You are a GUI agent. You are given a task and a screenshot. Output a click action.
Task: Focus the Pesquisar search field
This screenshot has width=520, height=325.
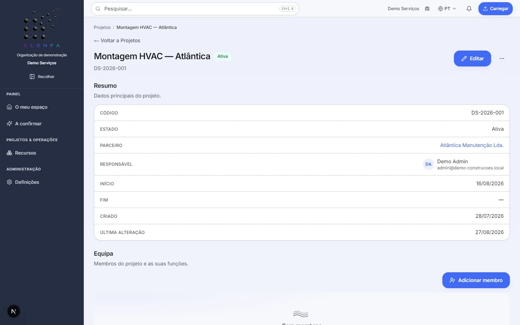pyautogui.click(x=195, y=9)
